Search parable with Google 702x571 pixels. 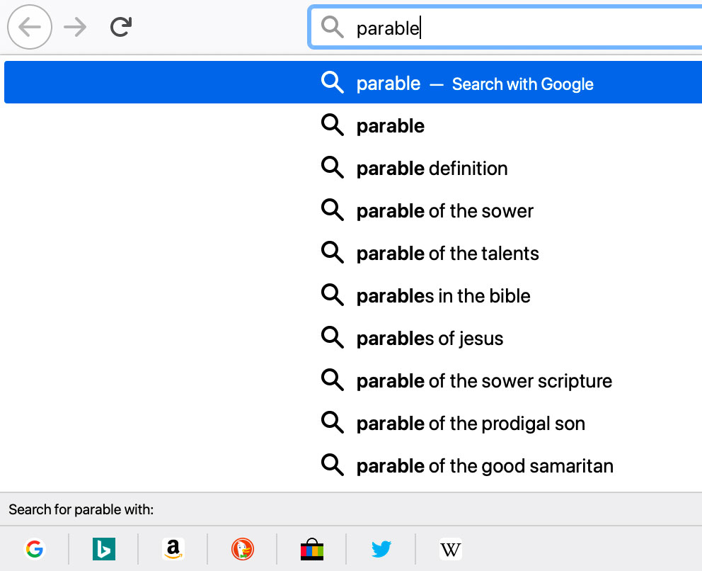tap(34, 549)
